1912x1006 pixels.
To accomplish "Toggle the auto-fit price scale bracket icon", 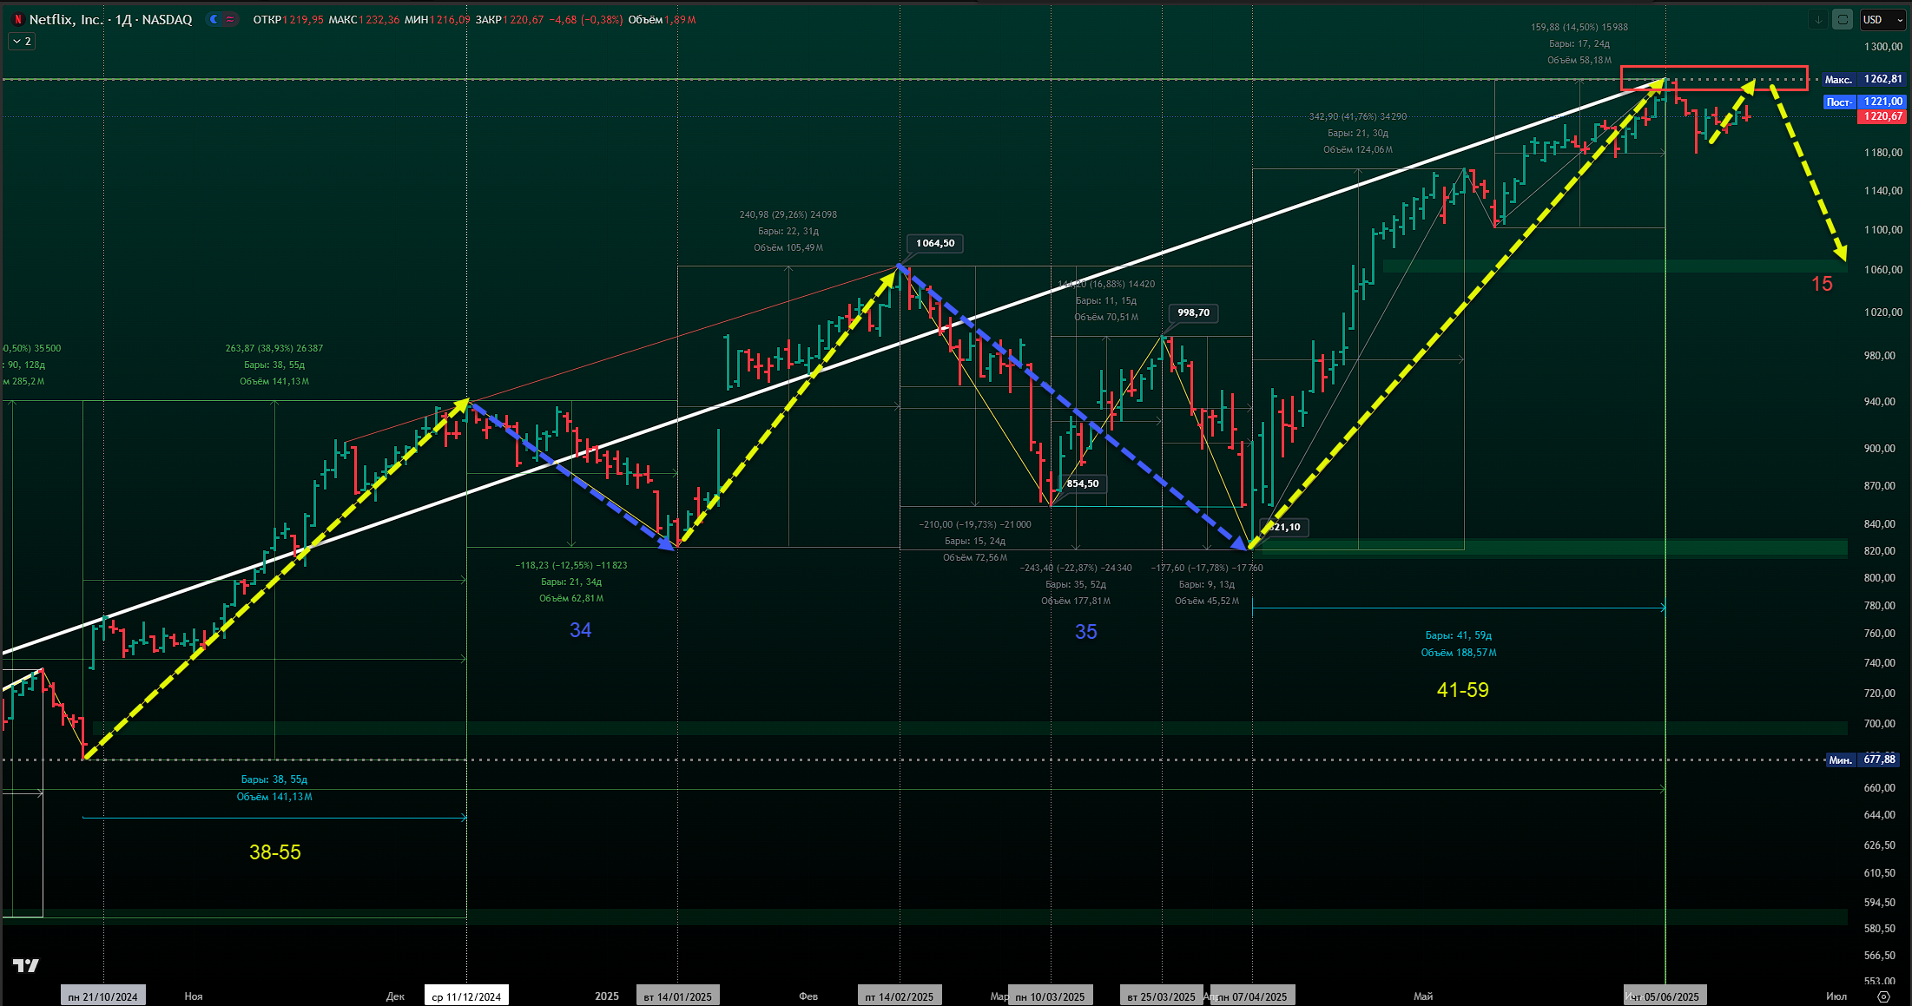I will coord(1842,20).
